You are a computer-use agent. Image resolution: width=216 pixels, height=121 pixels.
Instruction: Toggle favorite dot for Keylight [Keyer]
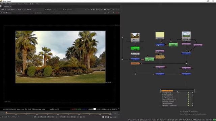[188, 97]
